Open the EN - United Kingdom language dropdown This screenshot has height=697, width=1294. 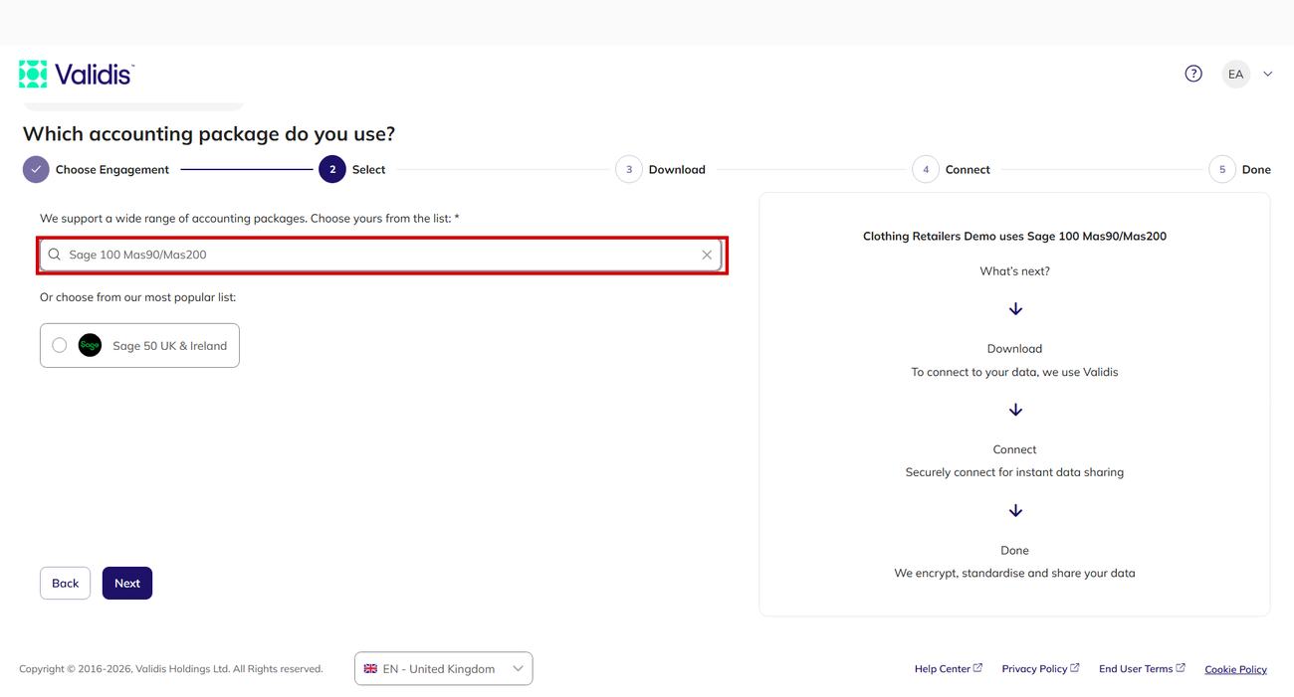click(444, 668)
